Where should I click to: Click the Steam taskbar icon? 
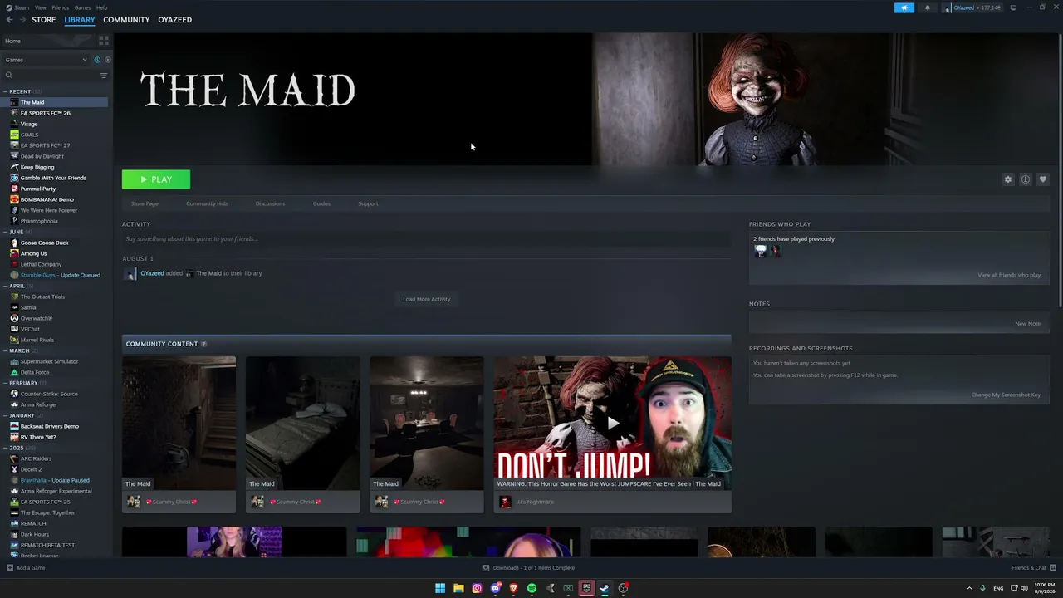(x=605, y=588)
